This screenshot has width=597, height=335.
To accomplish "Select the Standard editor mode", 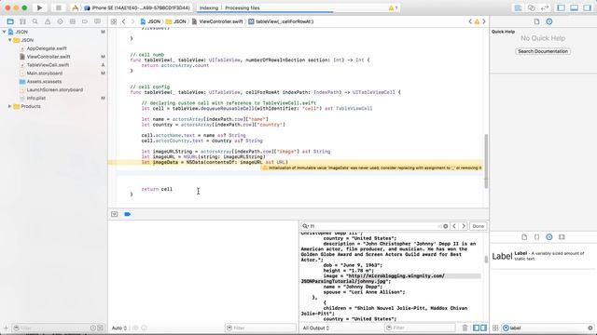I will (519, 7).
